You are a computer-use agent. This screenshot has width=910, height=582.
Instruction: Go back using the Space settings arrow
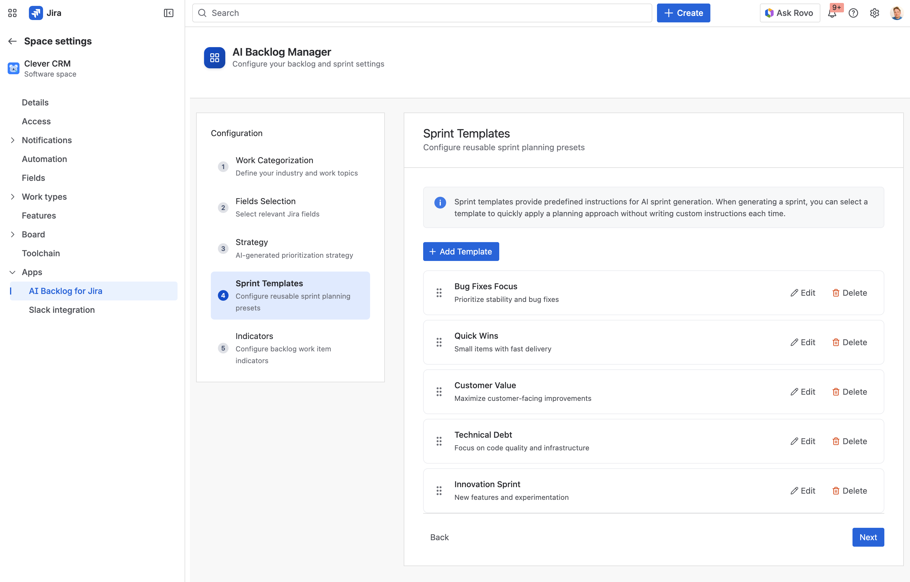(12, 41)
